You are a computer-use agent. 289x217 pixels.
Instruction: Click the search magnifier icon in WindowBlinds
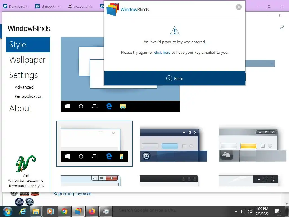point(282,27)
